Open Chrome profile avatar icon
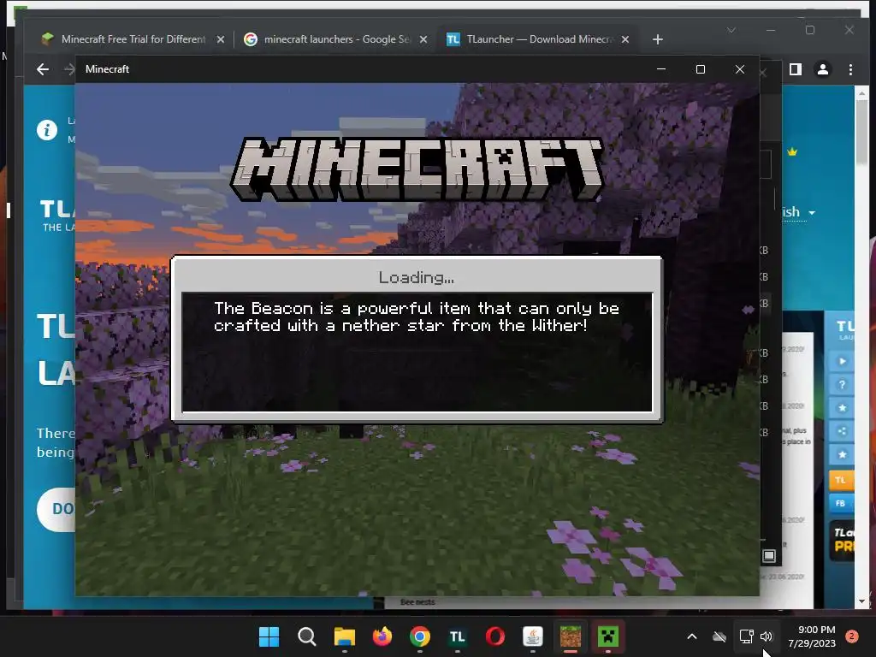The image size is (876, 657). 823,69
